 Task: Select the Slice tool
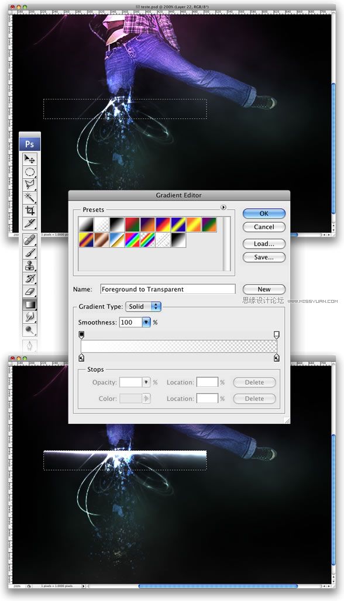tap(29, 223)
